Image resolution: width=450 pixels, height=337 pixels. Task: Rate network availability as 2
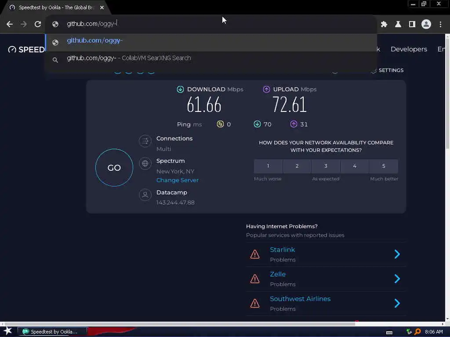tap(297, 166)
